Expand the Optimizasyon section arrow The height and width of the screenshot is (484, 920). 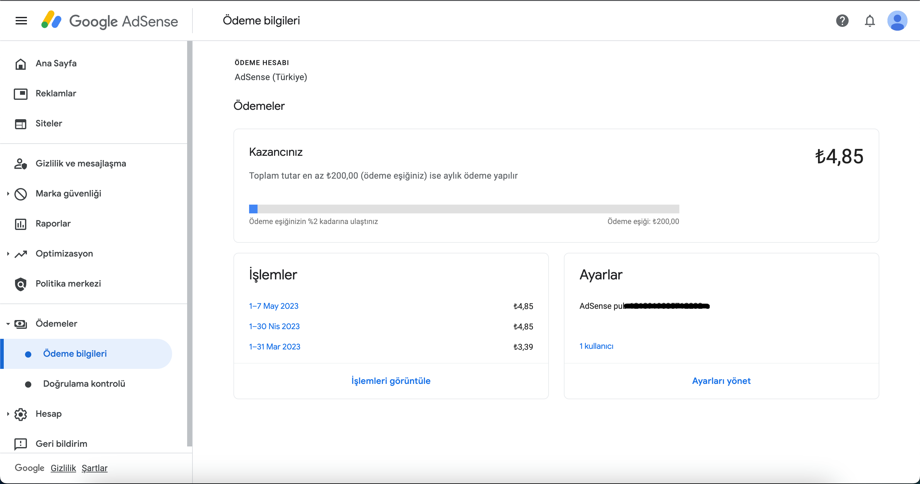coord(8,254)
